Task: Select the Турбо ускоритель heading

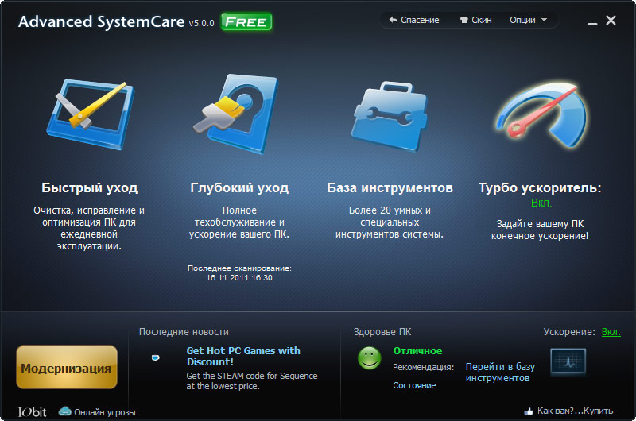Action: click(540, 187)
